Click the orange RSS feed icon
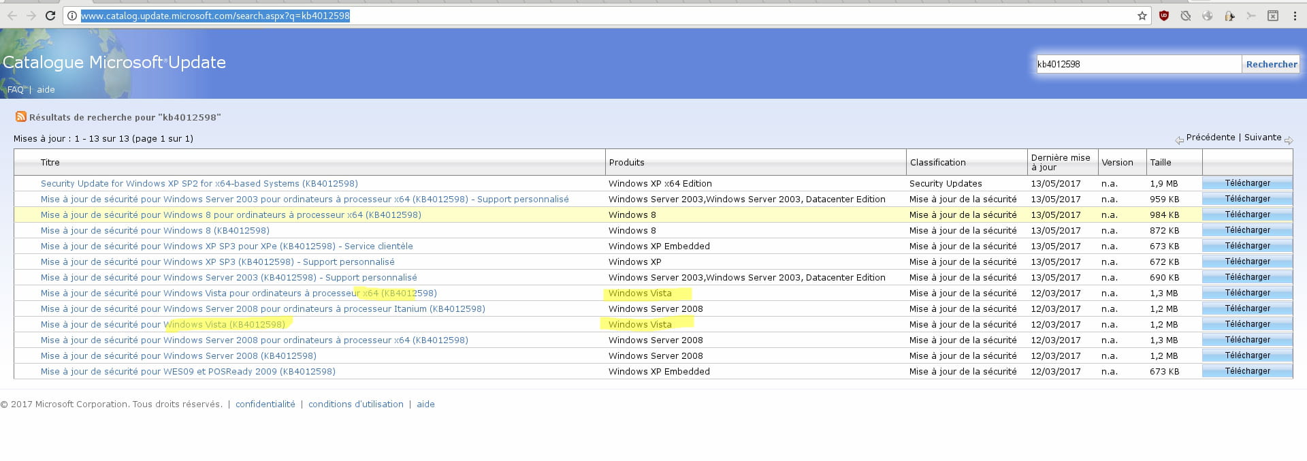The height and width of the screenshot is (461, 1307). [21, 116]
